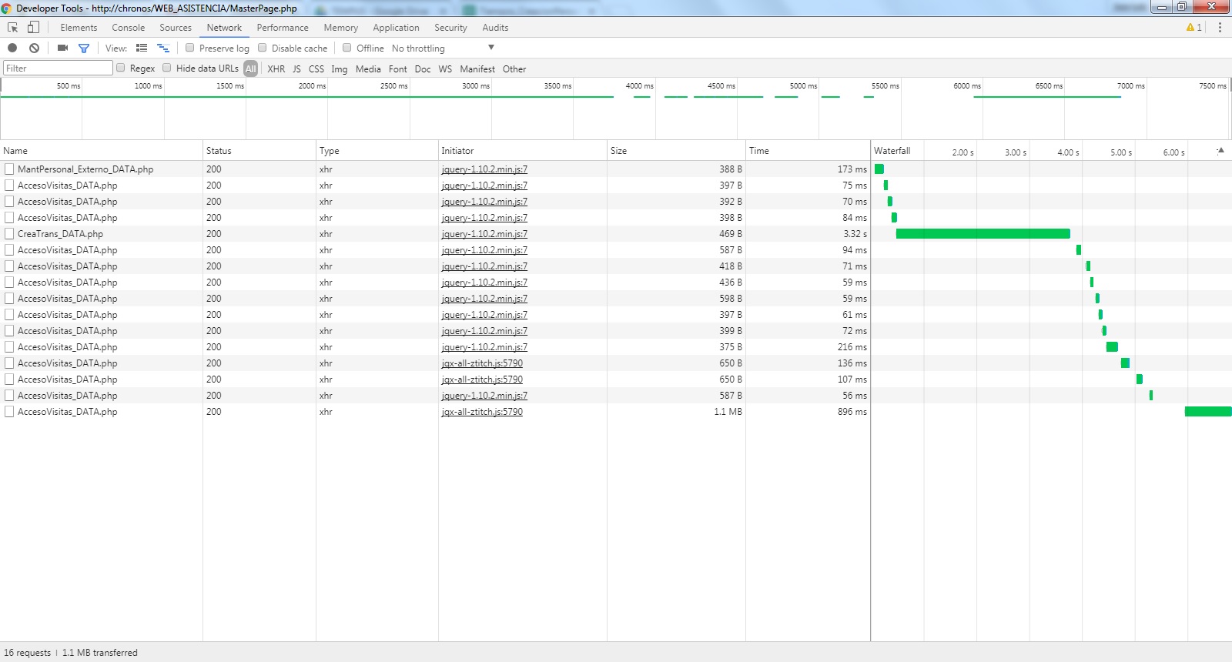Click the Waterfall column sort arrow
1232x662 pixels.
coord(1220,151)
